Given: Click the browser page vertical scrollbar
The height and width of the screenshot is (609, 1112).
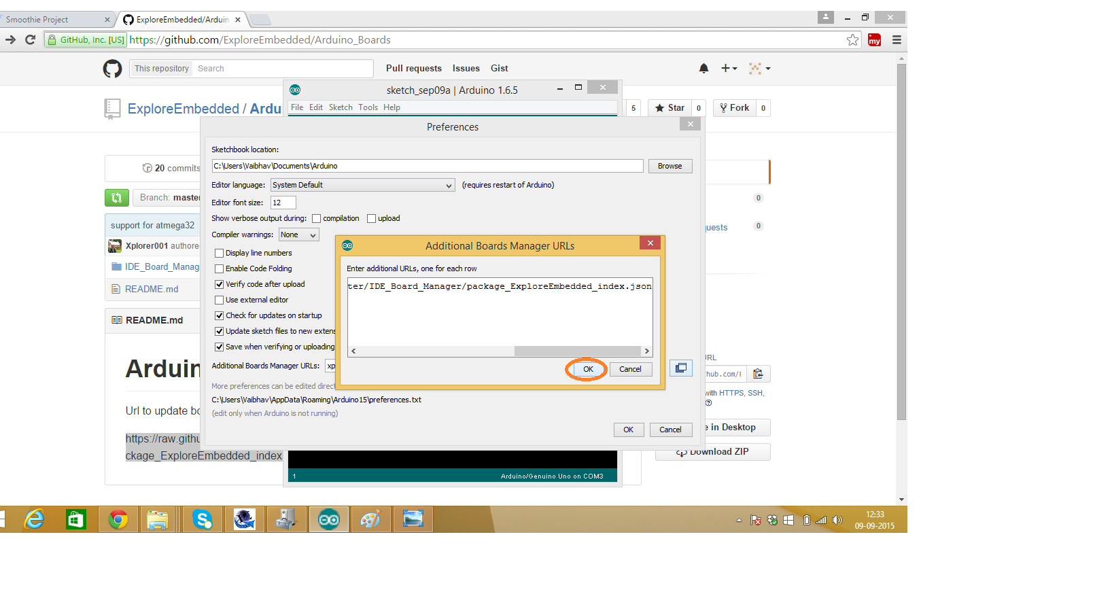Looking at the screenshot, I should (x=901, y=242).
